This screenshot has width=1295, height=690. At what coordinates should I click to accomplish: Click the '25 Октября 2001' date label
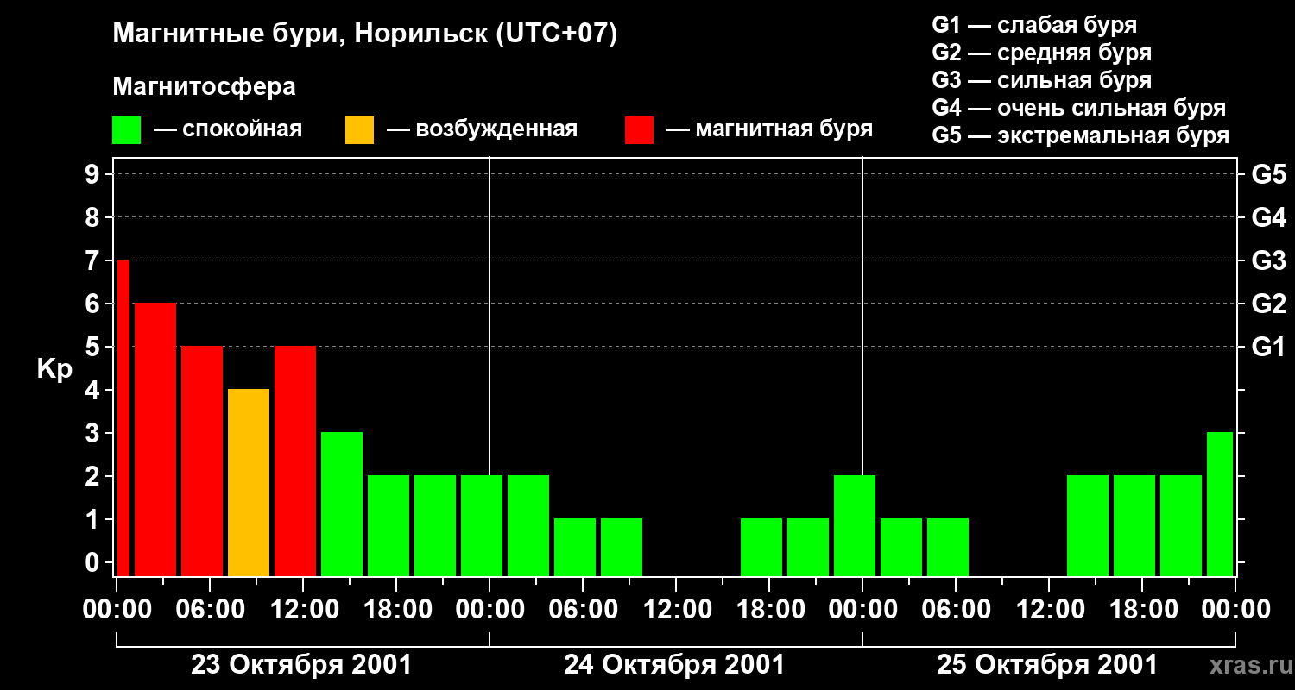pyautogui.click(x=1047, y=665)
